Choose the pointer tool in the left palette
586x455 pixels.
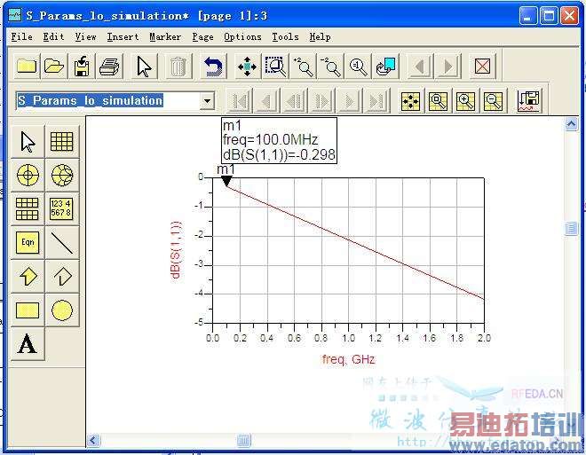(28, 142)
